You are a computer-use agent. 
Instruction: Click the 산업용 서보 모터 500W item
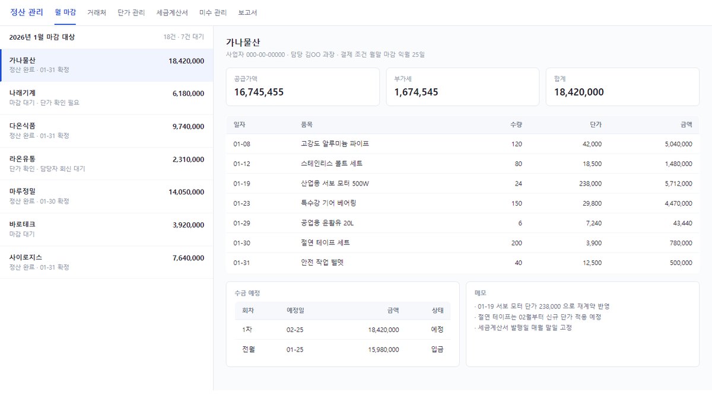(x=335, y=183)
